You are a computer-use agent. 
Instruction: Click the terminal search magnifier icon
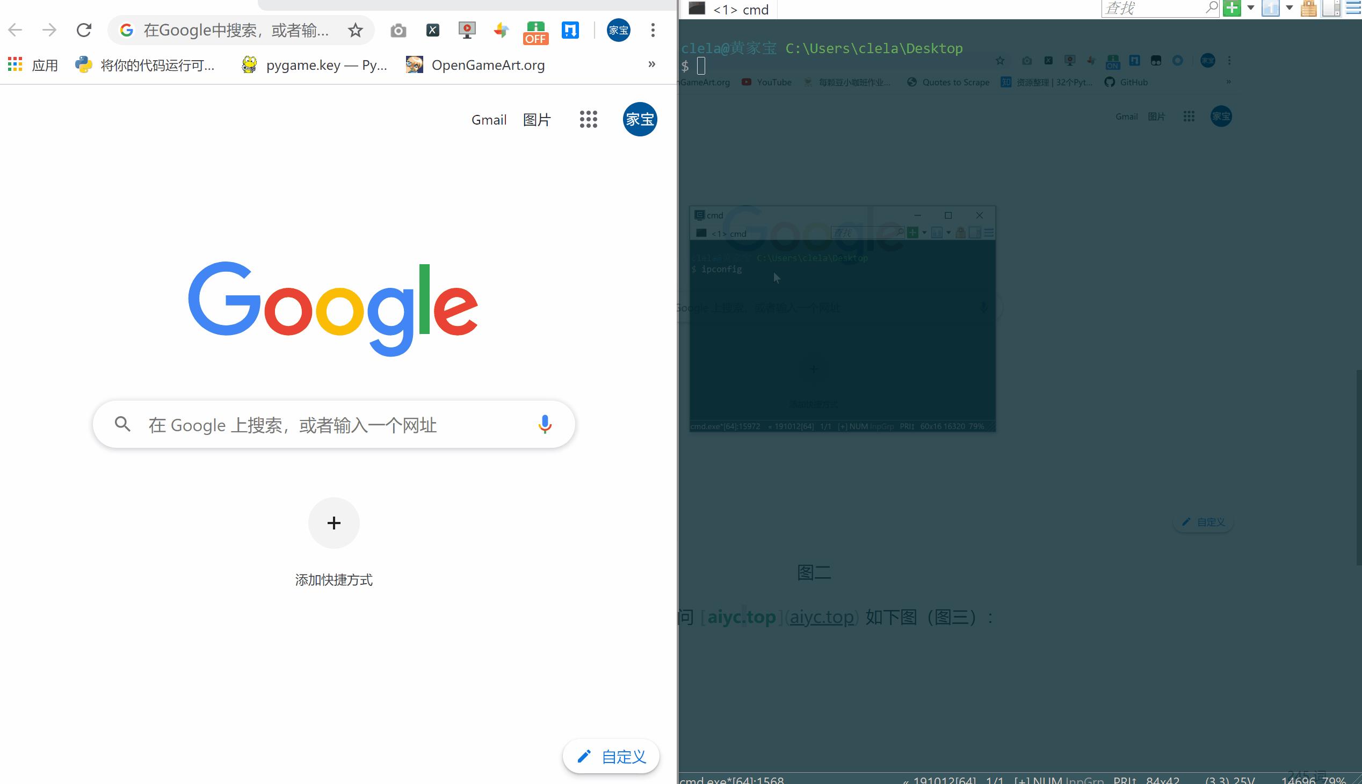coord(1211,8)
